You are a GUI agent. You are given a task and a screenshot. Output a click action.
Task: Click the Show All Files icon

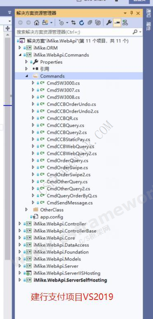tap(98, 23)
